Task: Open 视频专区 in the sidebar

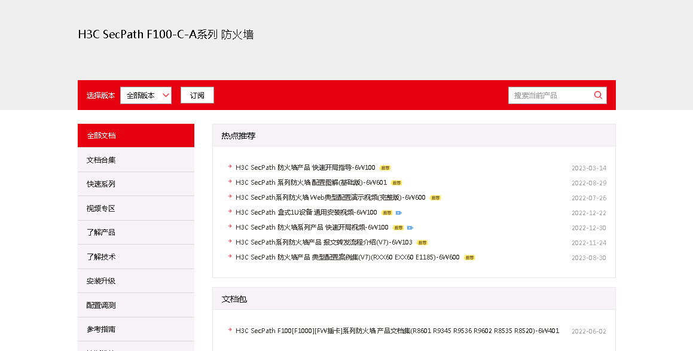Action: [136, 208]
